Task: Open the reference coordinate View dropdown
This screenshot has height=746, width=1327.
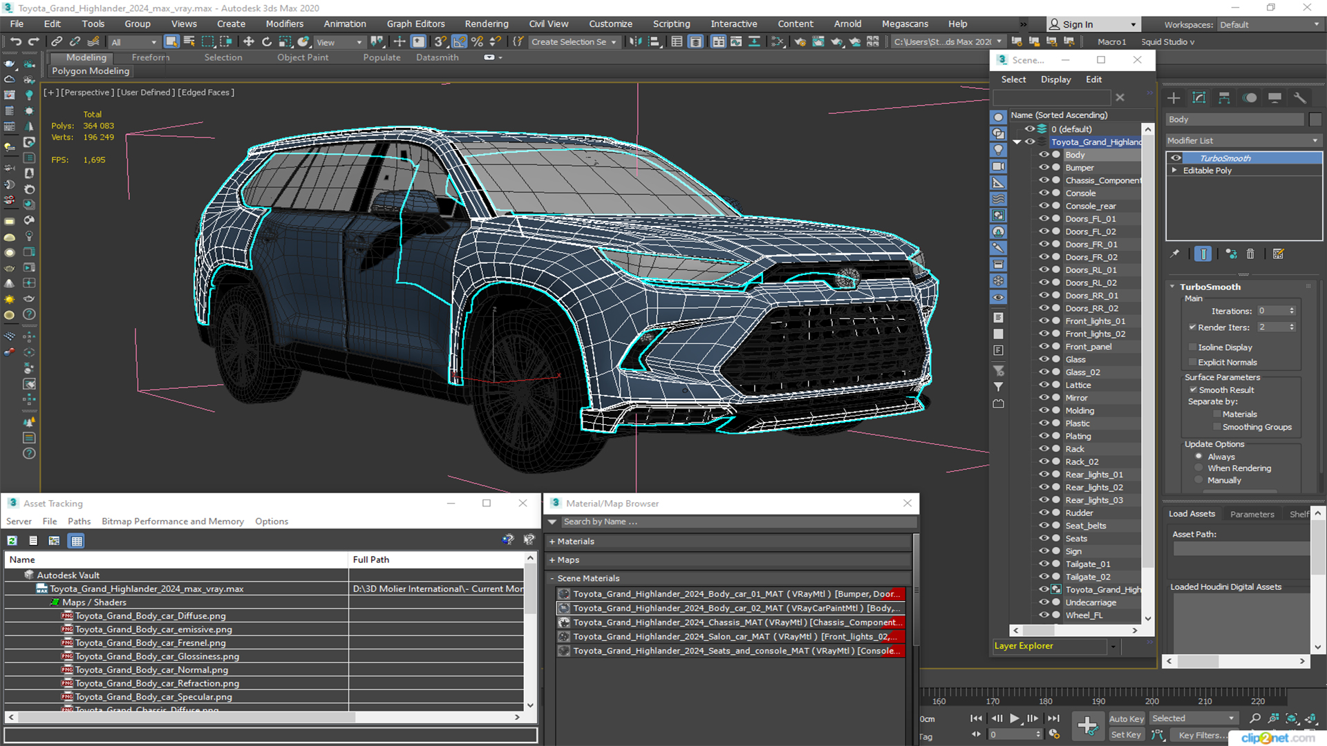Action: (339, 42)
